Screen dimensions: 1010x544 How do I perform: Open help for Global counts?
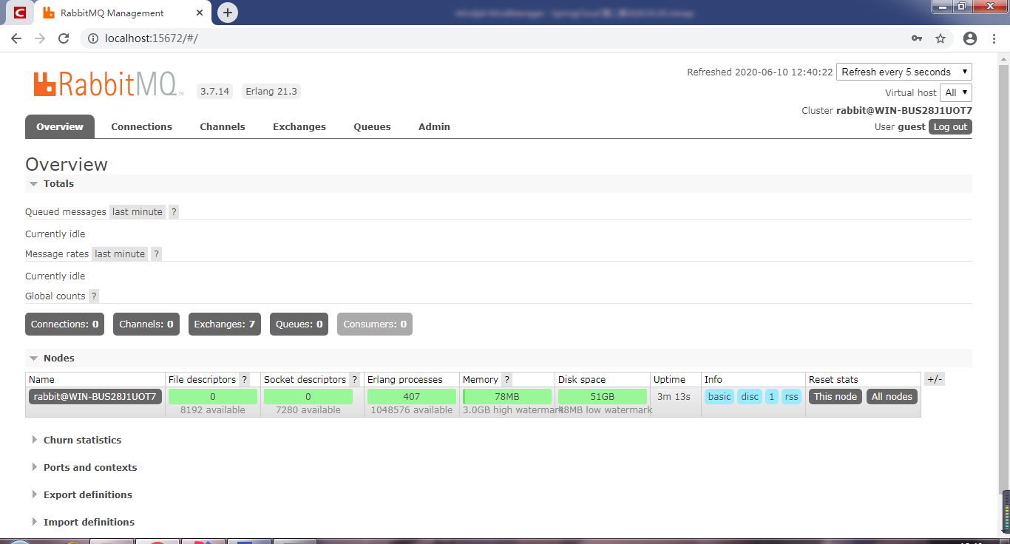coord(94,296)
